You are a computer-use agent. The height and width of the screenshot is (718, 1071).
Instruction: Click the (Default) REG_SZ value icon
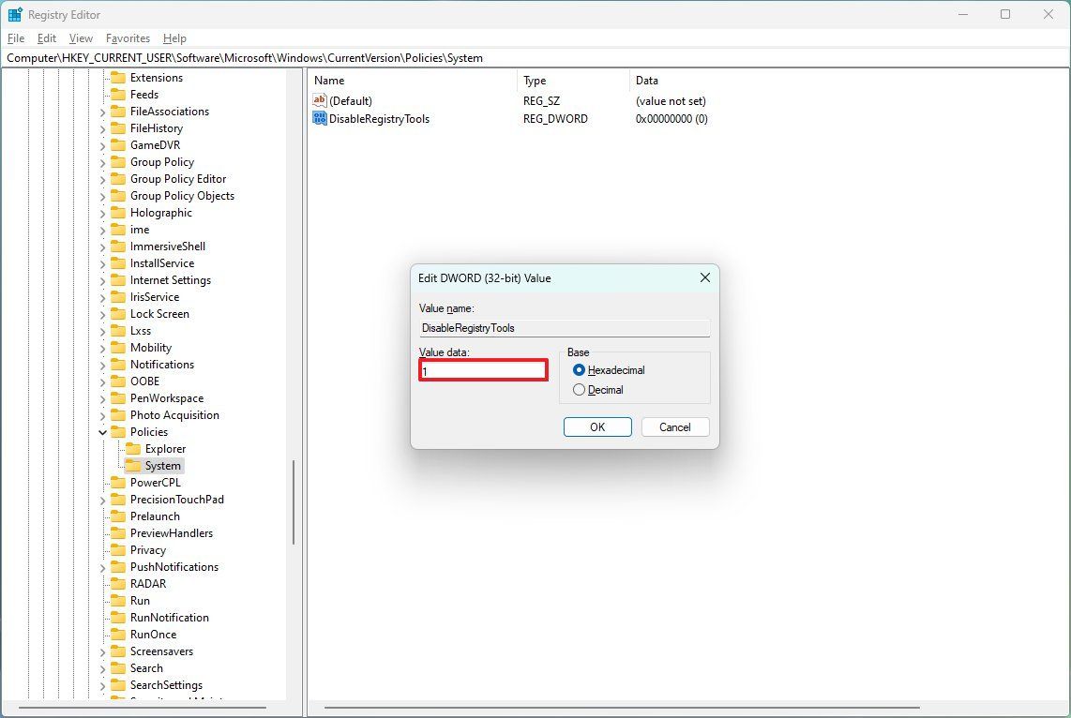[319, 100]
